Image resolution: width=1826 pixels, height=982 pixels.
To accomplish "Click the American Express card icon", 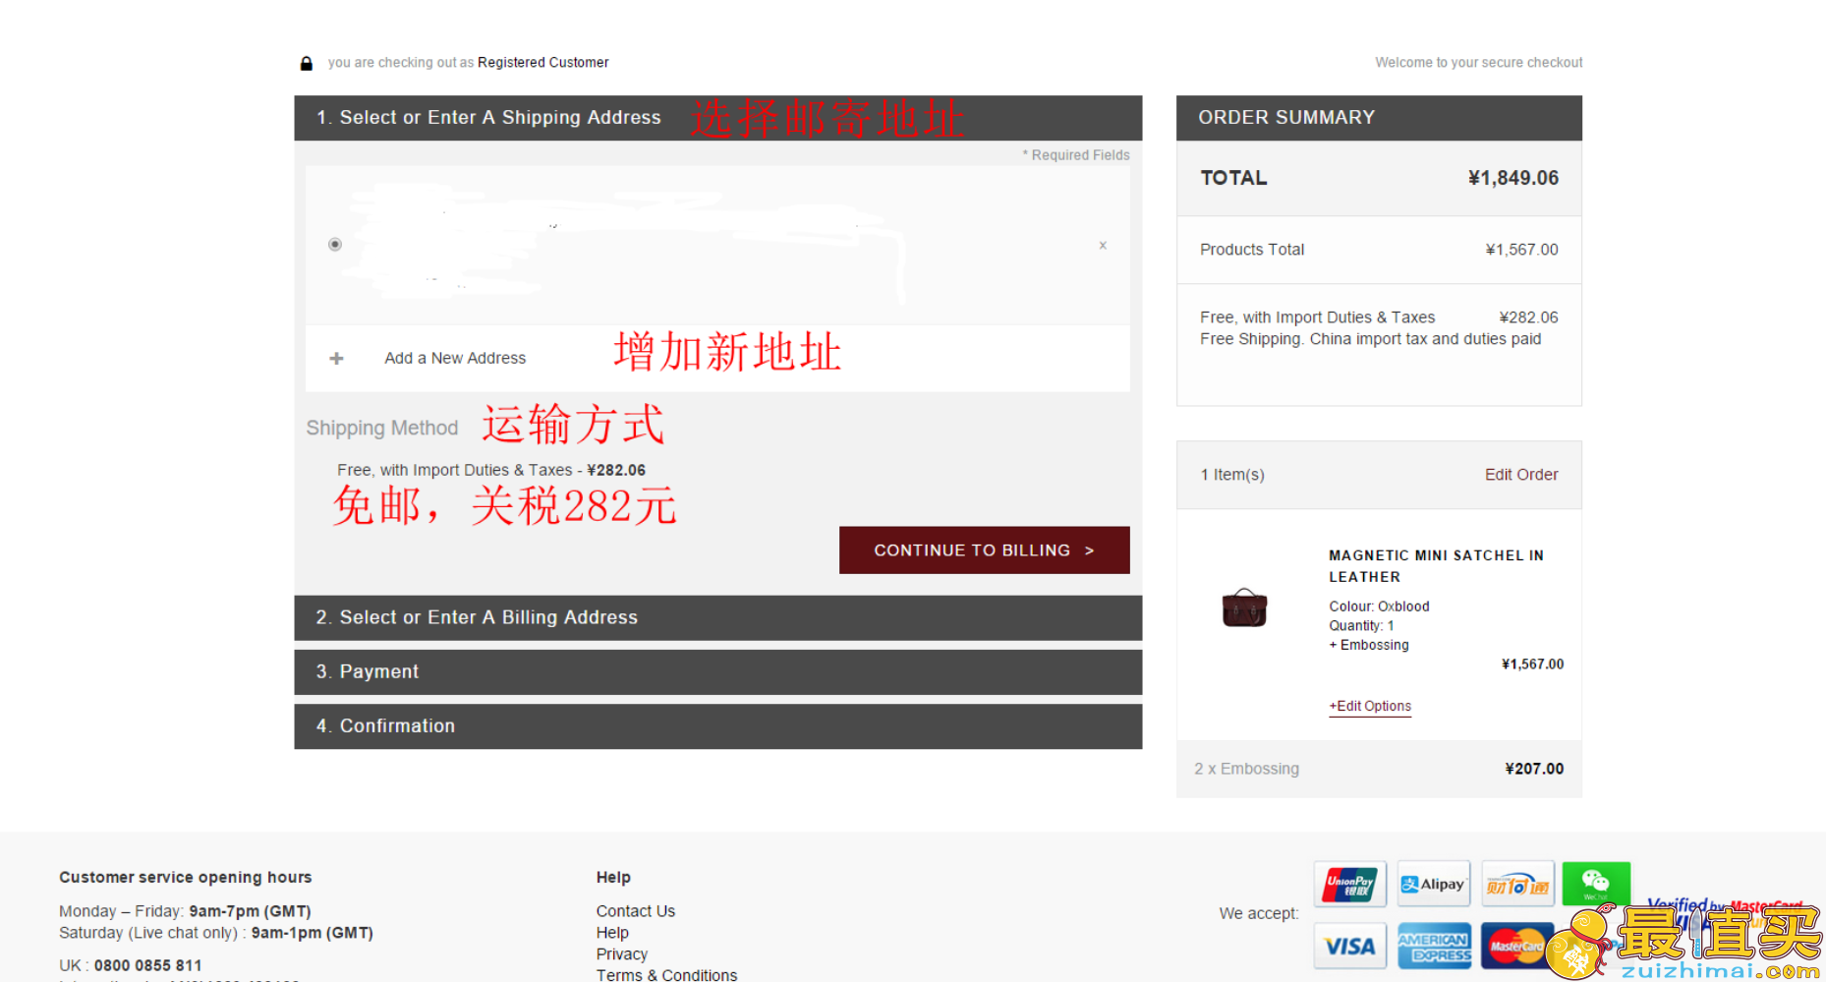I will click(x=1434, y=946).
